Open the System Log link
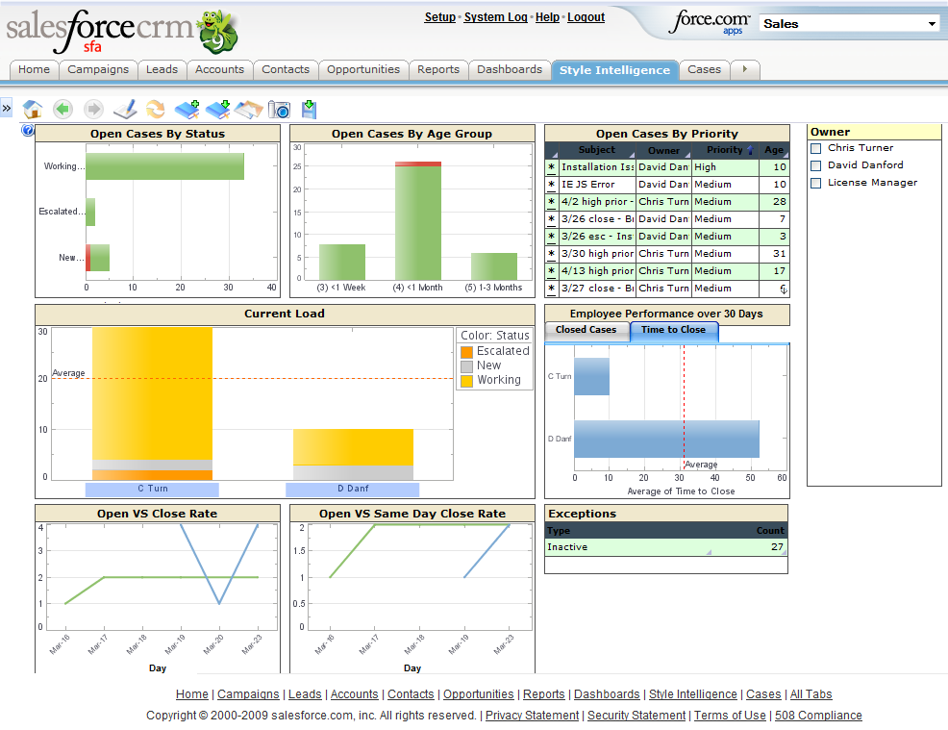 (x=496, y=17)
